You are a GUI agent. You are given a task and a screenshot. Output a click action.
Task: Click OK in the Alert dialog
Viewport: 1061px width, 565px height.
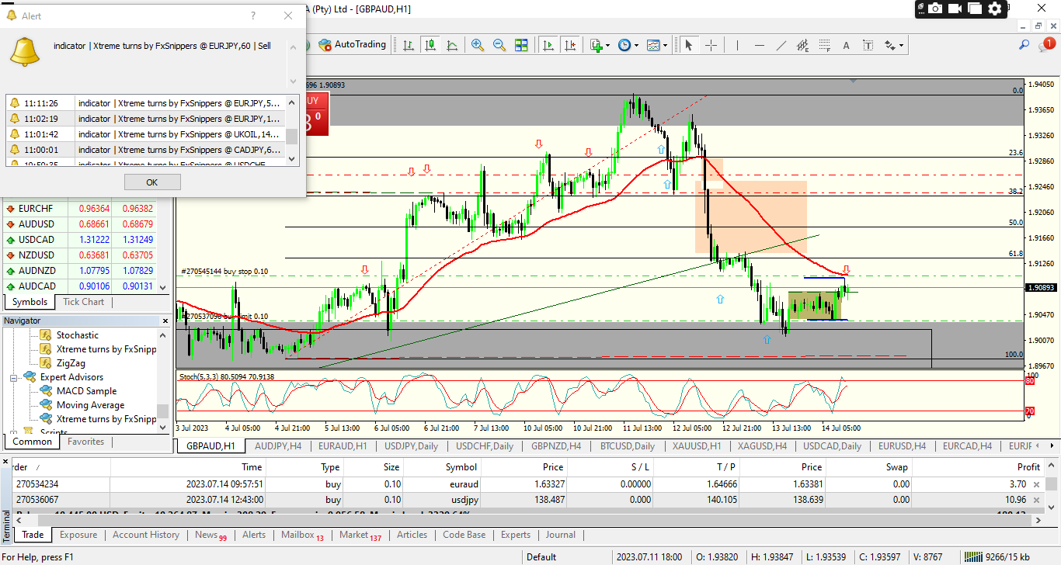coord(152,182)
